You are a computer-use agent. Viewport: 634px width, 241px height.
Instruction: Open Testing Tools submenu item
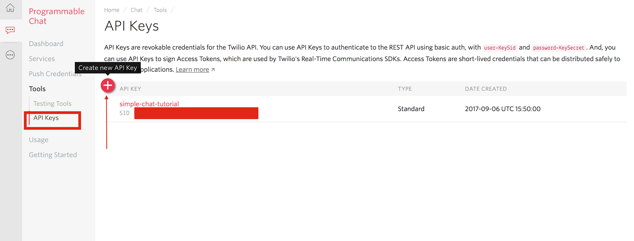coord(52,103)
